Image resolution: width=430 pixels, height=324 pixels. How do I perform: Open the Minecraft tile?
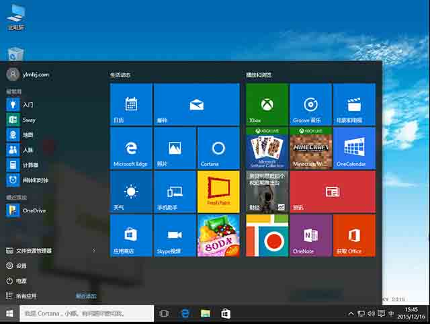point(310,148)
